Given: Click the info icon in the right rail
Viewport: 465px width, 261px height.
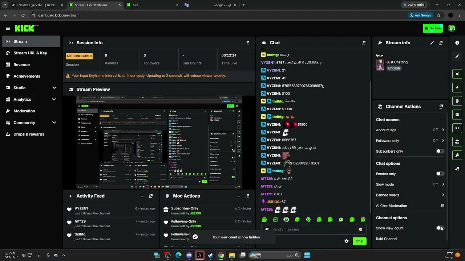Looking at the screenshot, I should [x=457, y=43].
